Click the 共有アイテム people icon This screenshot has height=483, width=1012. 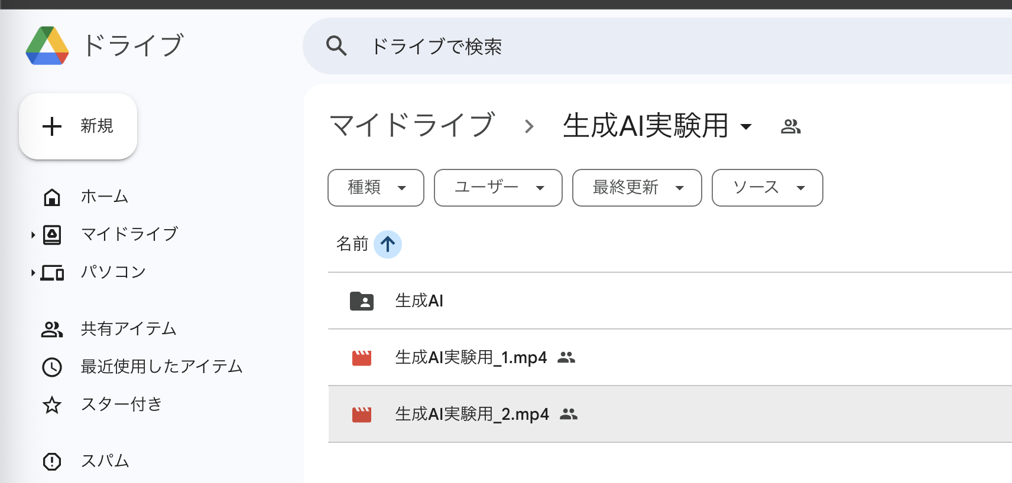[x=52, y=329]
